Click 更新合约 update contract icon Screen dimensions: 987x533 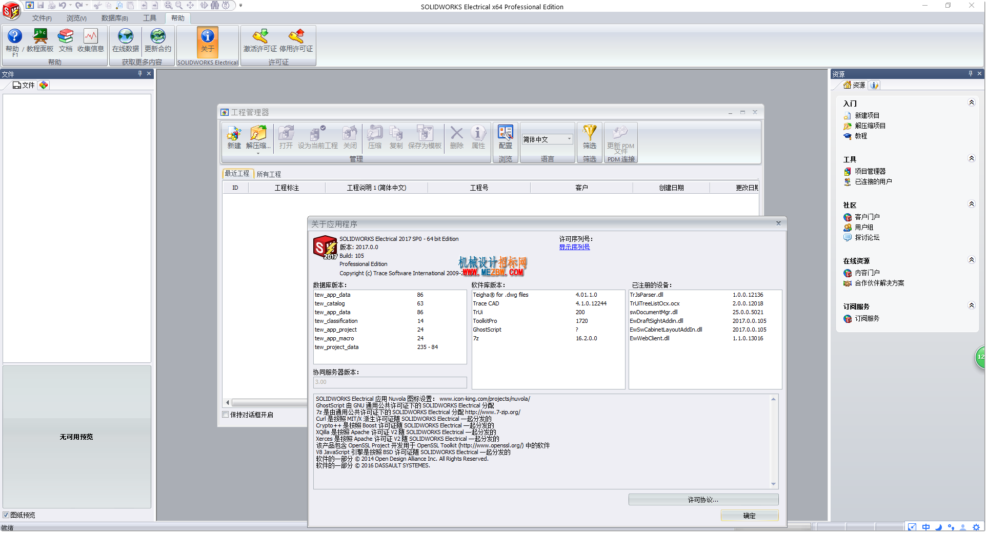158,41
